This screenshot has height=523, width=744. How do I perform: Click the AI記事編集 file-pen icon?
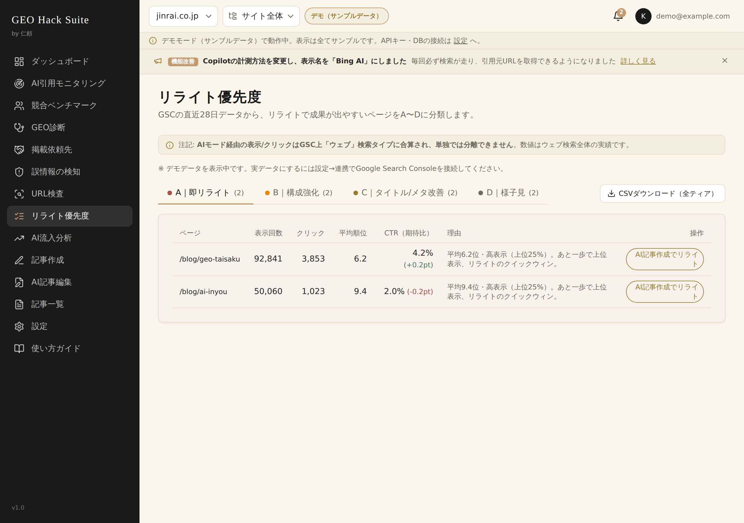[x=19, y=282]
